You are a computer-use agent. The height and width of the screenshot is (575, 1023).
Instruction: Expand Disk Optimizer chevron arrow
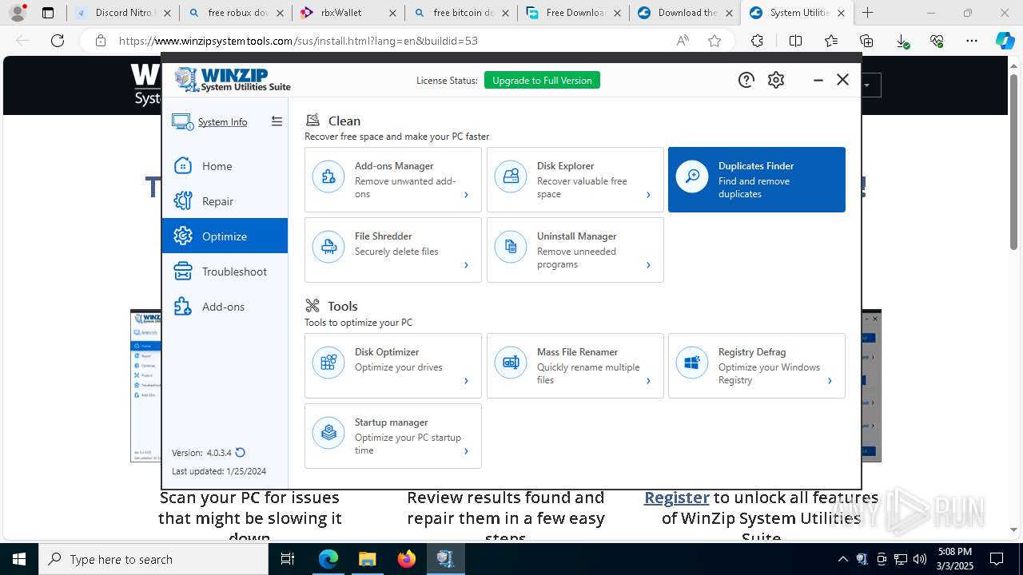tap(466, 381)
